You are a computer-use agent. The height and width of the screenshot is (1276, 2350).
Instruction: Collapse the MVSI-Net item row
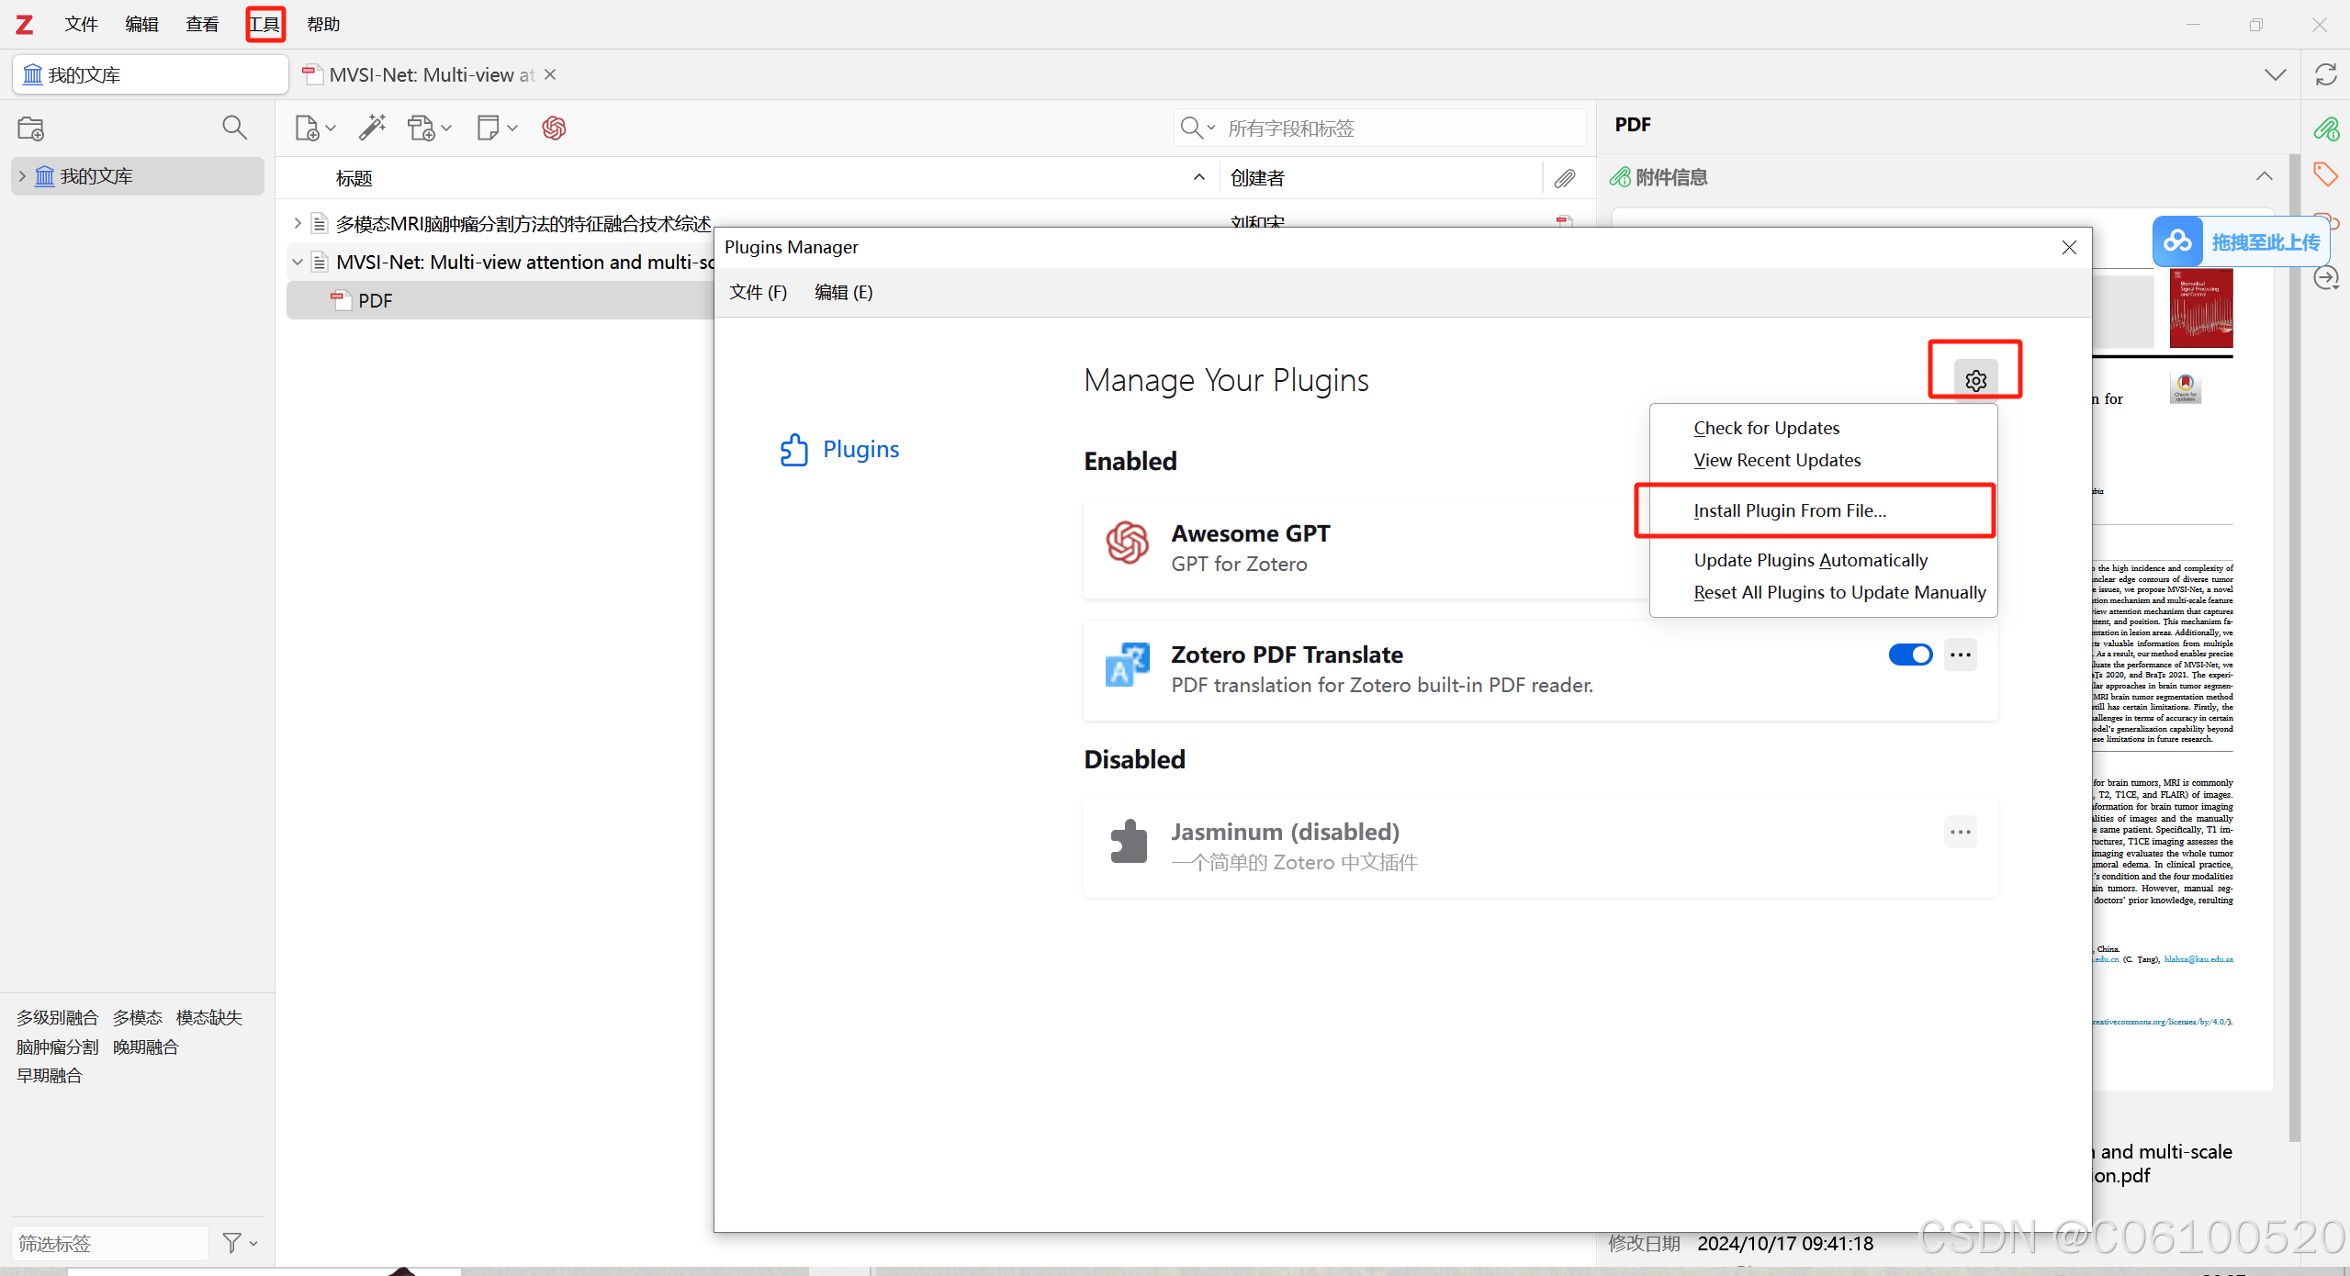298,263
